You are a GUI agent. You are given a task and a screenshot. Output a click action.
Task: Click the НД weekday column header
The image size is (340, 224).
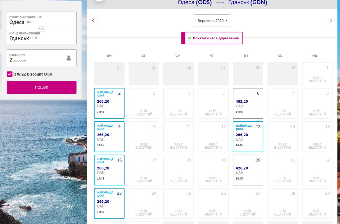pos(315,56)
